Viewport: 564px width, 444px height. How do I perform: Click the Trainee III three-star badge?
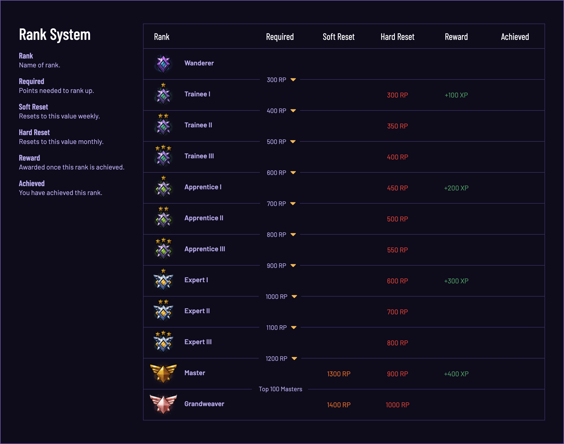click(x=163, y=155)
